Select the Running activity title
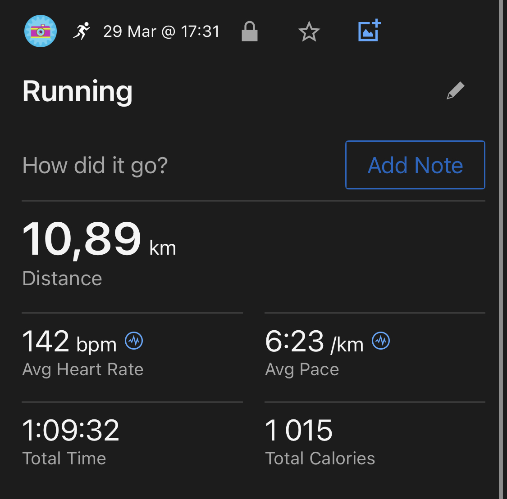Viewport: 507px width, 499px height. (78, 91)
